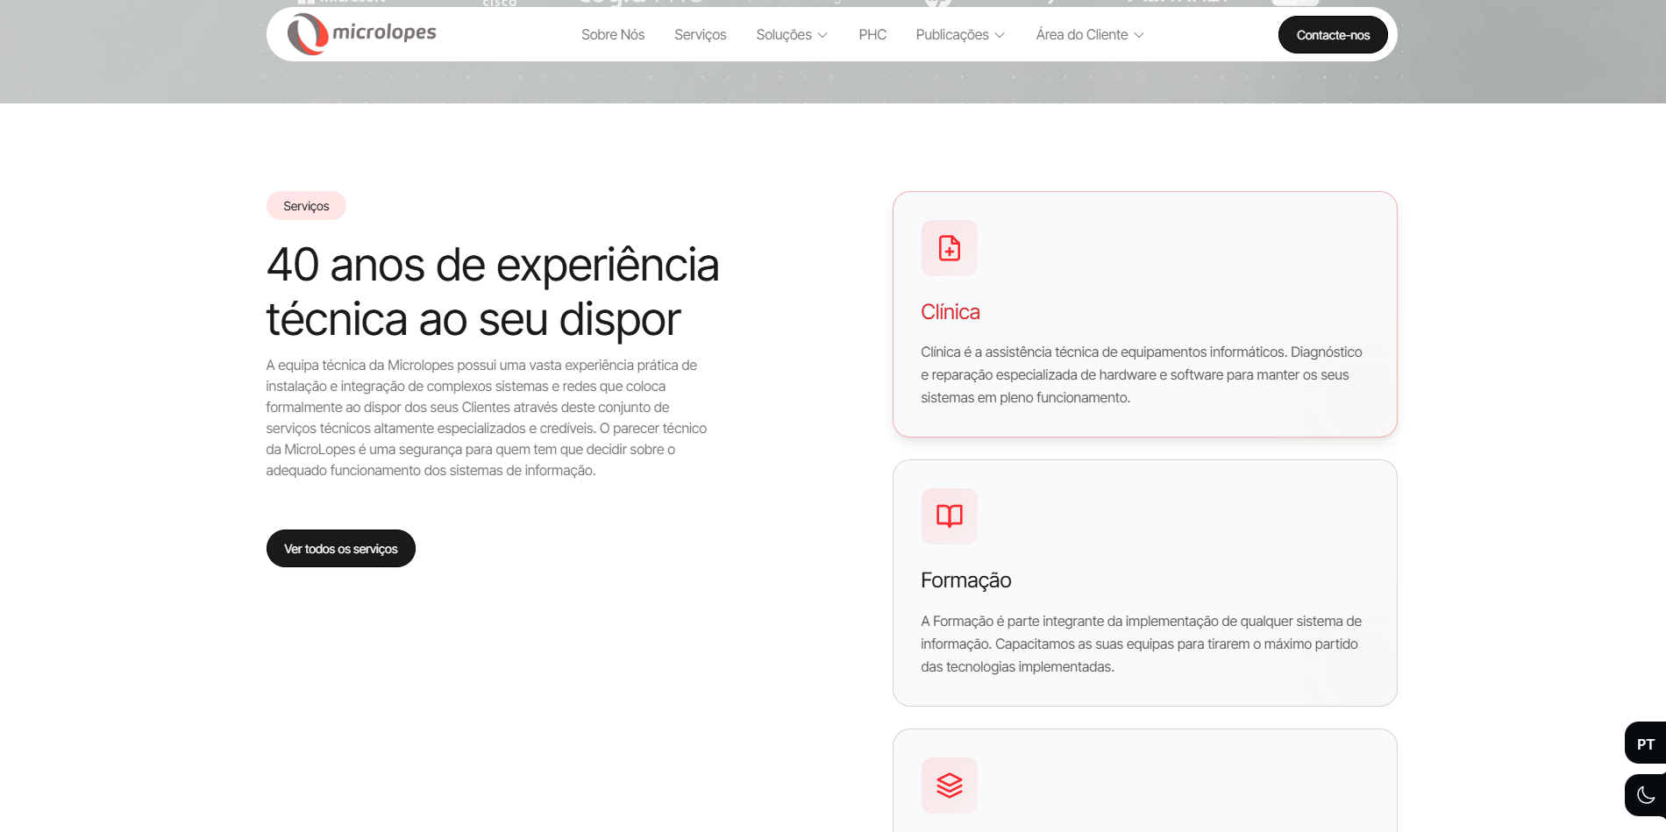Click the Formação description paragraph
1666x832 pixels.
point(1142,644)
